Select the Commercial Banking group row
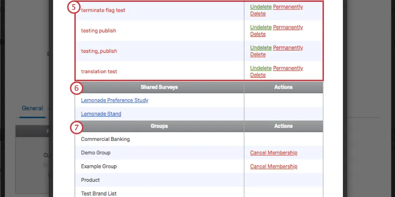Screen dimensions: 395x197 (105, 139)
